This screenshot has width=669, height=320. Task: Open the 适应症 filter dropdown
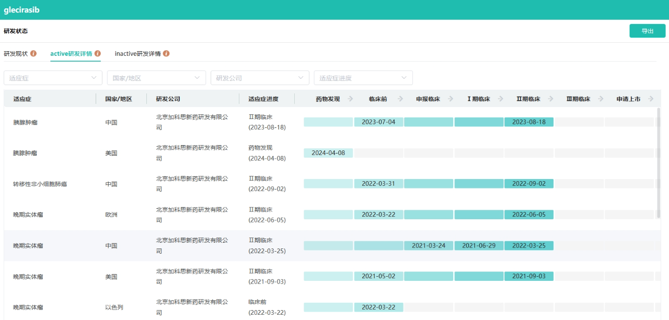[53, 78]
